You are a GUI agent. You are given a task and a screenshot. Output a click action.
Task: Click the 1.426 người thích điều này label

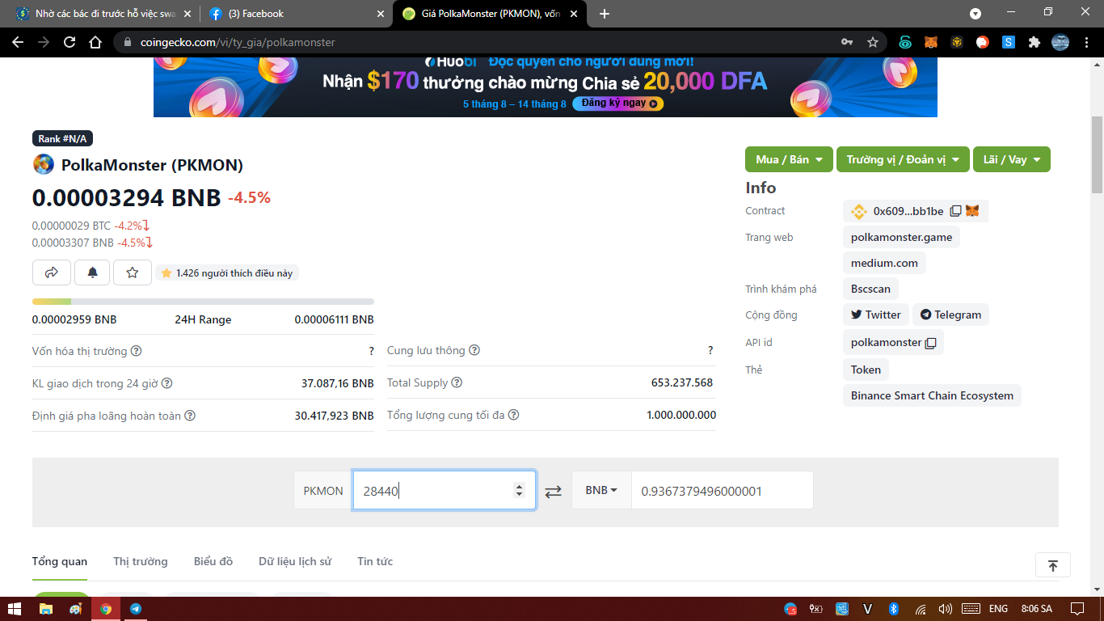227,273
